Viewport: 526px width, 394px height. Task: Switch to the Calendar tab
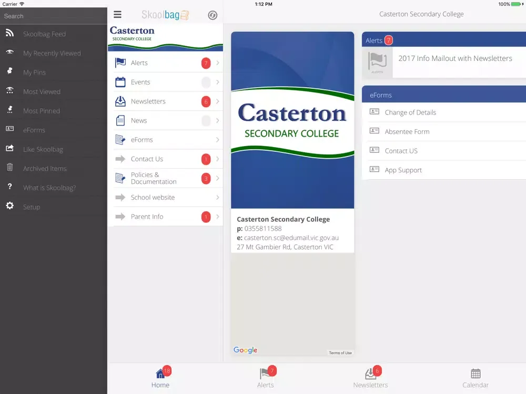(476, 378)
